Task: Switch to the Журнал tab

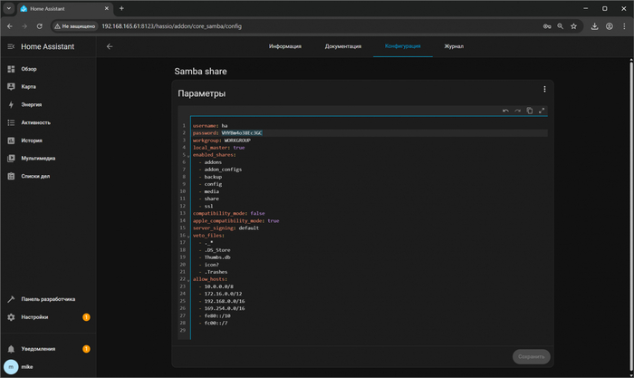Action: [x=454, y=46]
